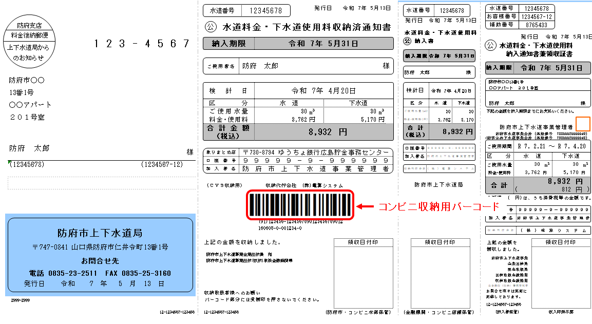Click the 収入印紙不要 note
Viewport: 592px width, 324px height.
561,312
